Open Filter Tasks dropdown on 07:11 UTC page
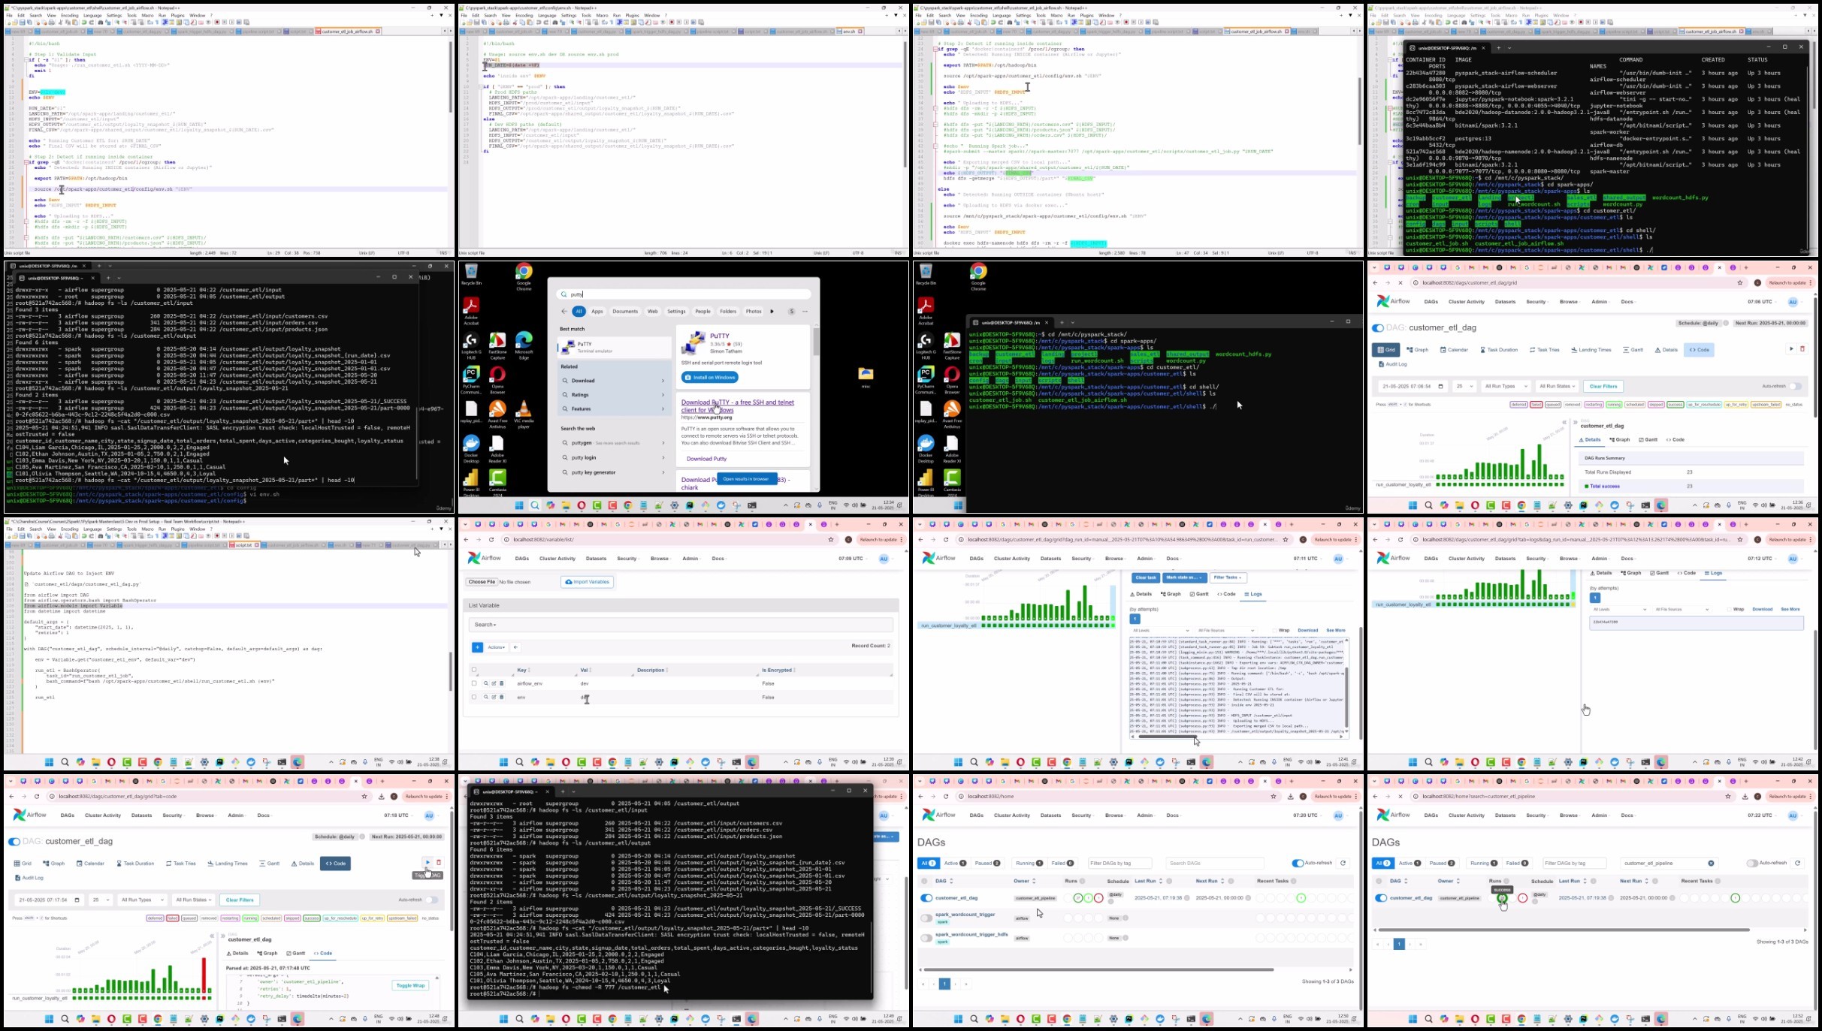 point(1228,577)
